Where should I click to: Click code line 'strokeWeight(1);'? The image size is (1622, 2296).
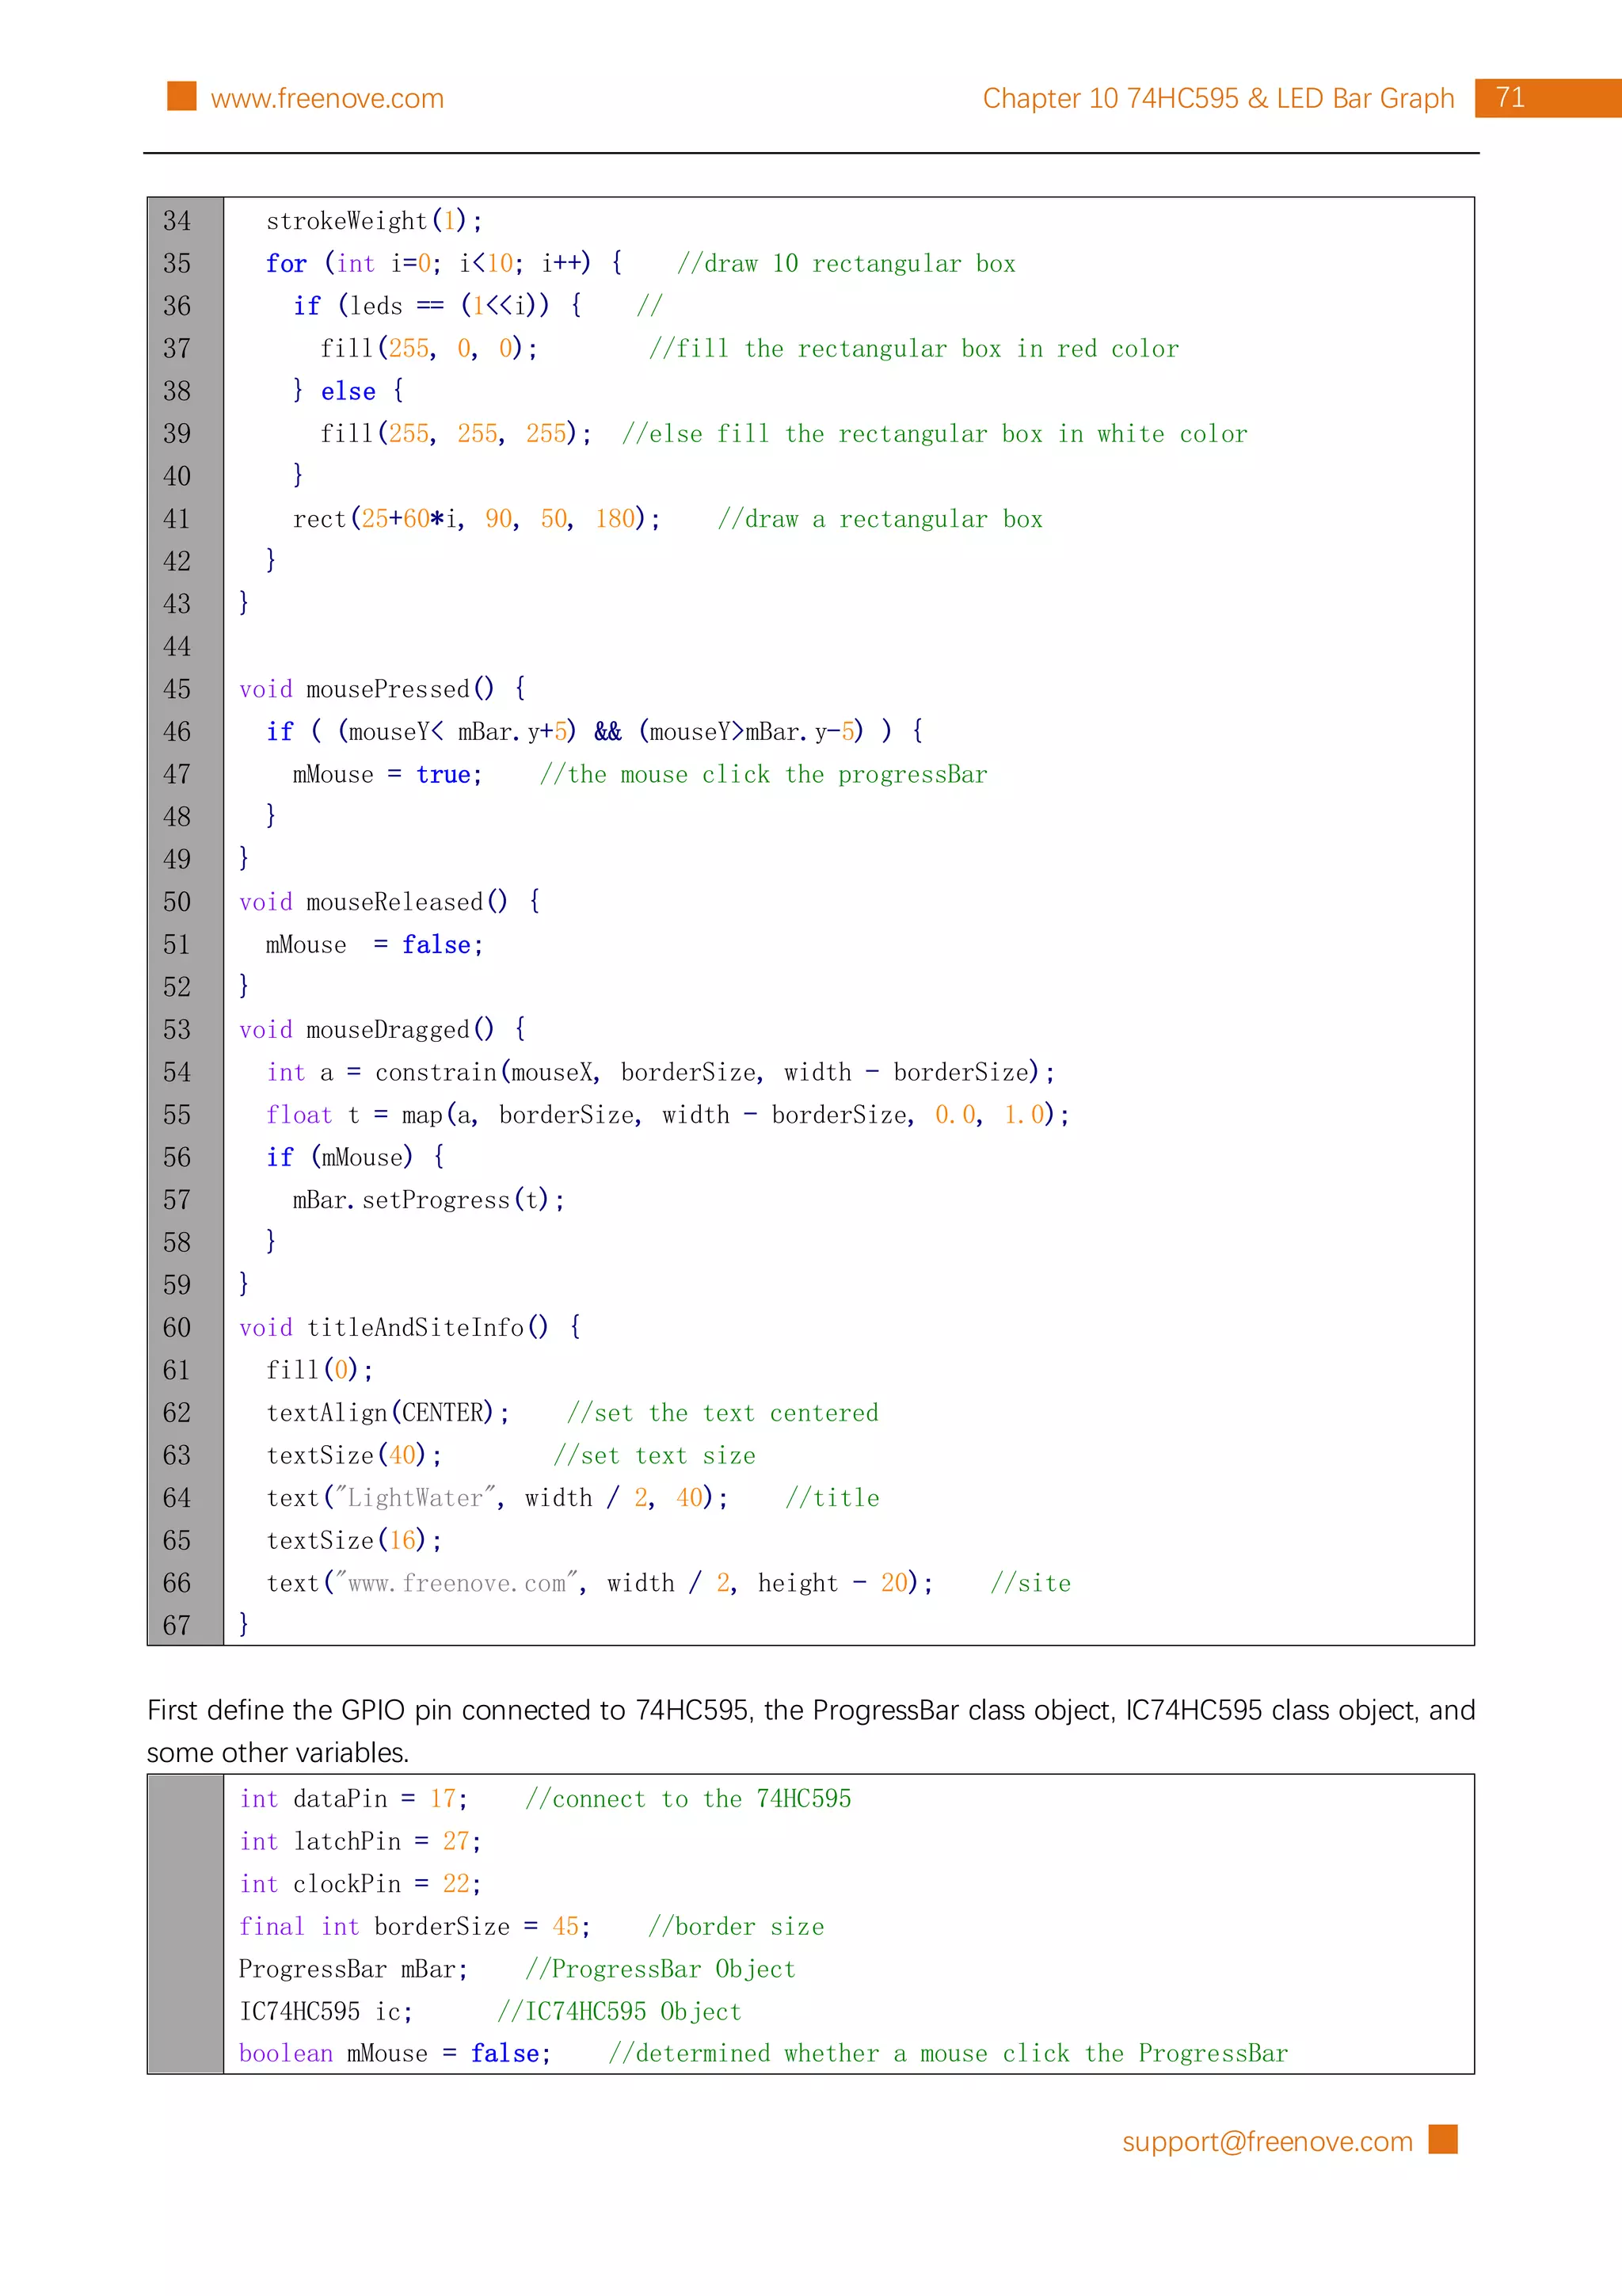(374, 221)
